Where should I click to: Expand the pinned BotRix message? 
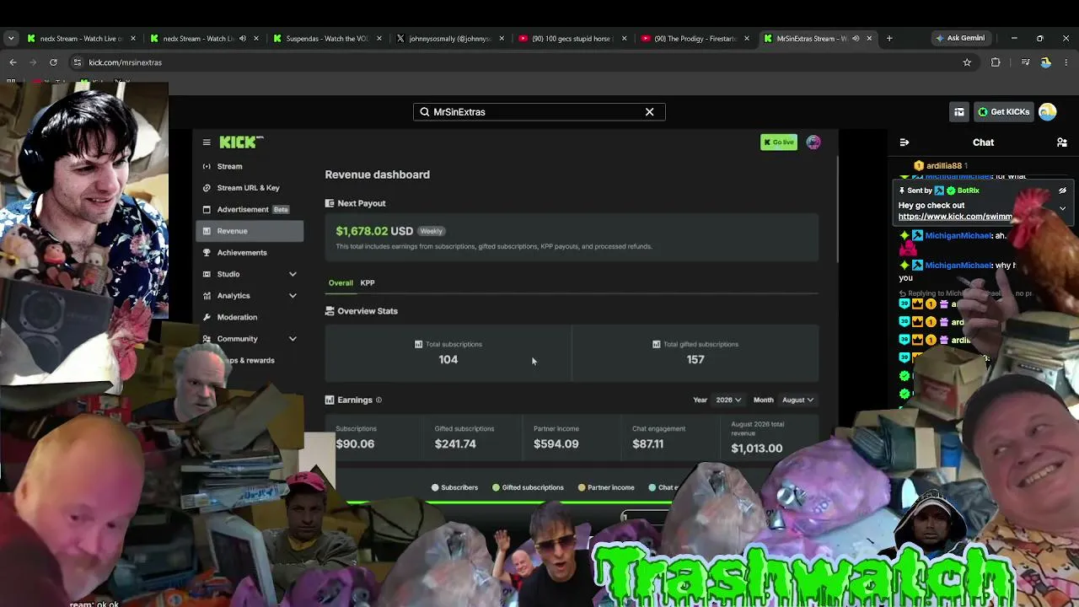1062,208
